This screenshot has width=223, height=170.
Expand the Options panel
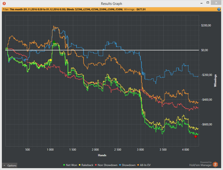click(10, 166)
